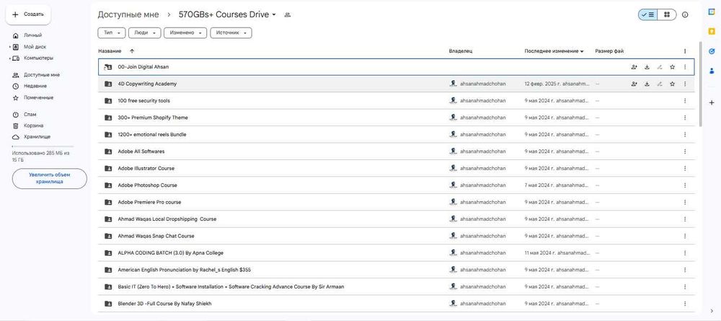Open more actions for 100 free security tools
Image resolution: width=721 pixels, height=321 pixels.
coord(685,101)
